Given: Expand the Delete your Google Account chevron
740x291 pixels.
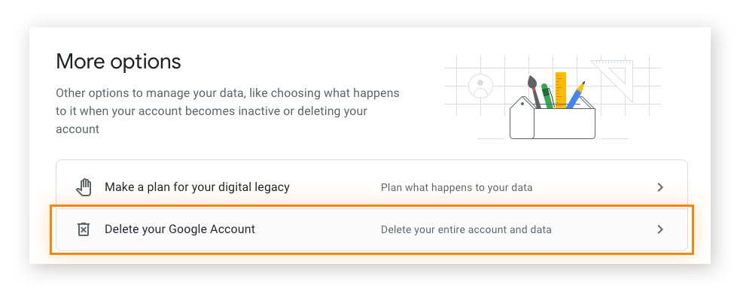Looking at the screenshot, I should [660, 229].
